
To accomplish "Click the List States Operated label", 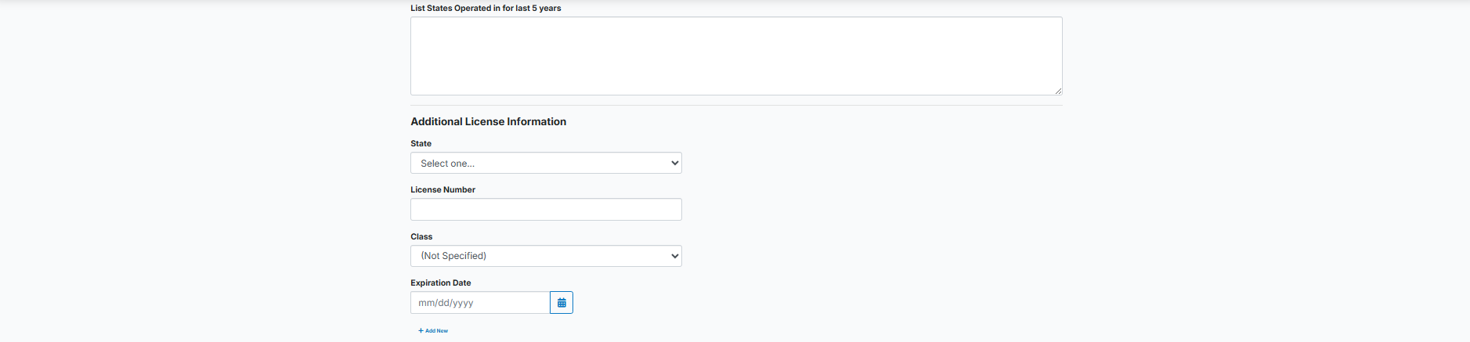I will (x=486, y=9).
